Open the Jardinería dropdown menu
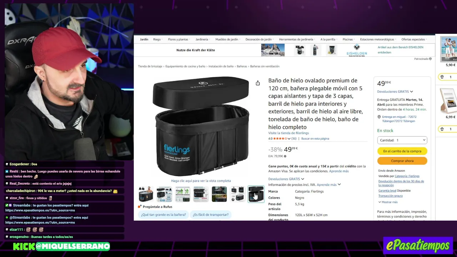The image size is (457, 257). pos(203,39)
